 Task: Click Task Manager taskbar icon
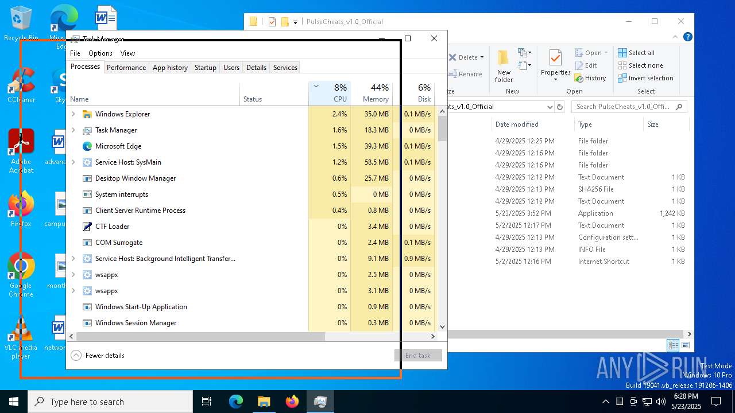click(320, 402)
